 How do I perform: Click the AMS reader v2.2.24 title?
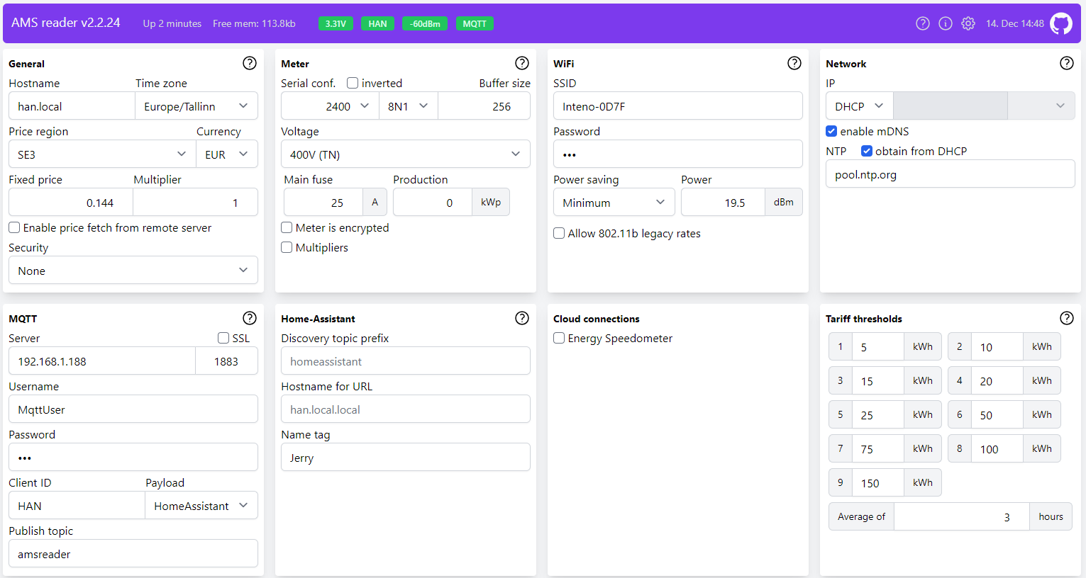[66, 23]
